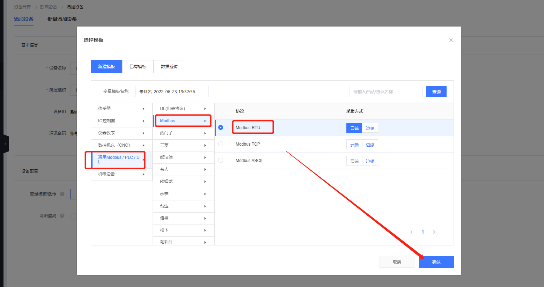Close the 选择模板 dialog with X icon
This screenshot has height=287, width=544.
pos(451,40)
